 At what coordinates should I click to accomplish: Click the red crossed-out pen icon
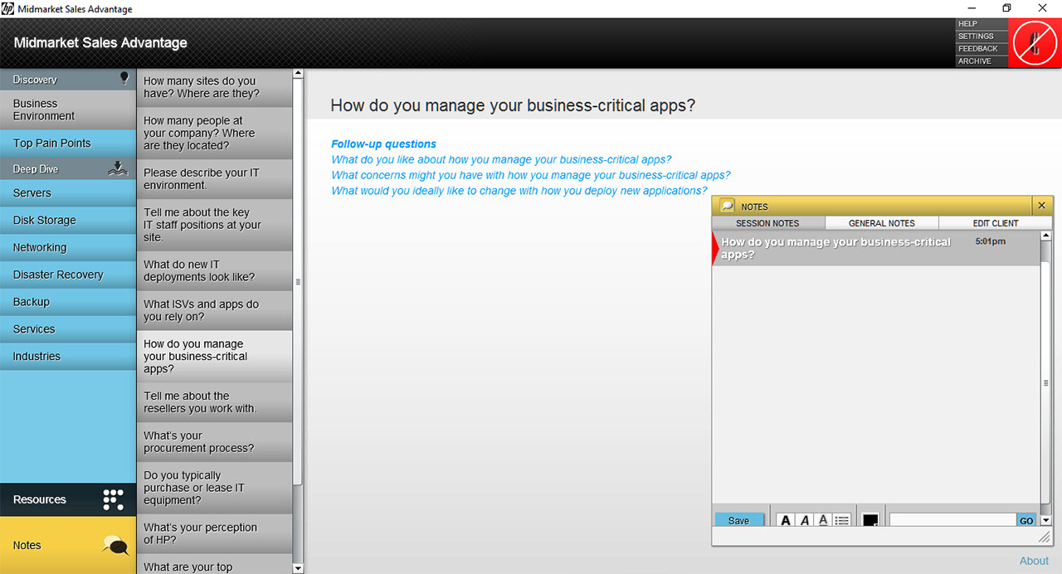point(1035,43)
